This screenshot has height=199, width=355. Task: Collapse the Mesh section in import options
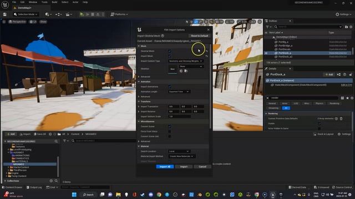[x=139, y=46]
